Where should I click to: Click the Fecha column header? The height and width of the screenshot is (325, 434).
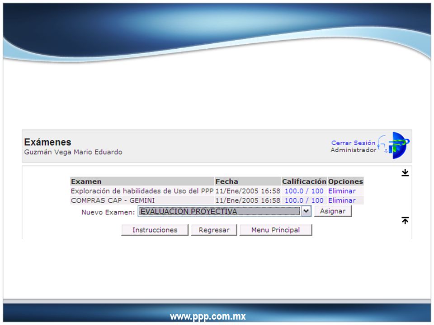pyautogui.click(x=248, y=181)
